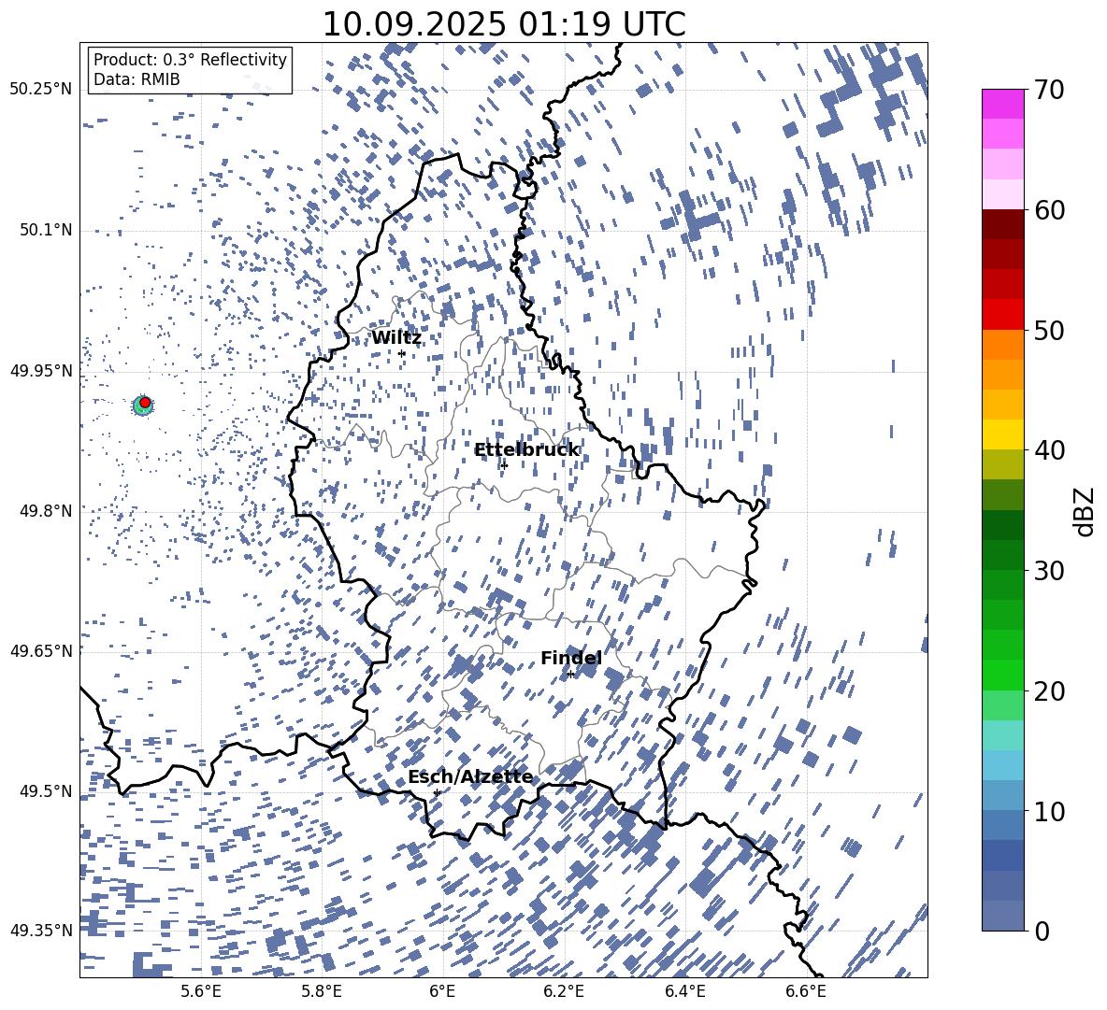This screenshot has width=1107, height=1010.
Task: Click the magenta top colorbar segment
Action: click(1002, 104)
